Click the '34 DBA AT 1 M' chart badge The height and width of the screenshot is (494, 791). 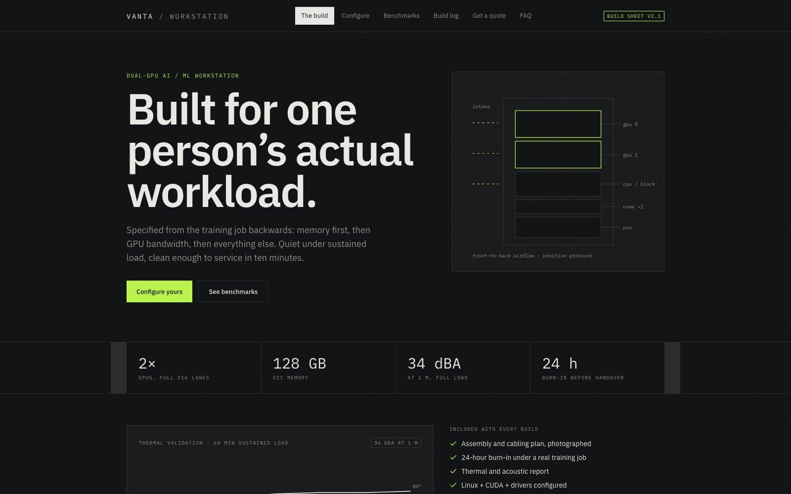(x=396, y=443)
